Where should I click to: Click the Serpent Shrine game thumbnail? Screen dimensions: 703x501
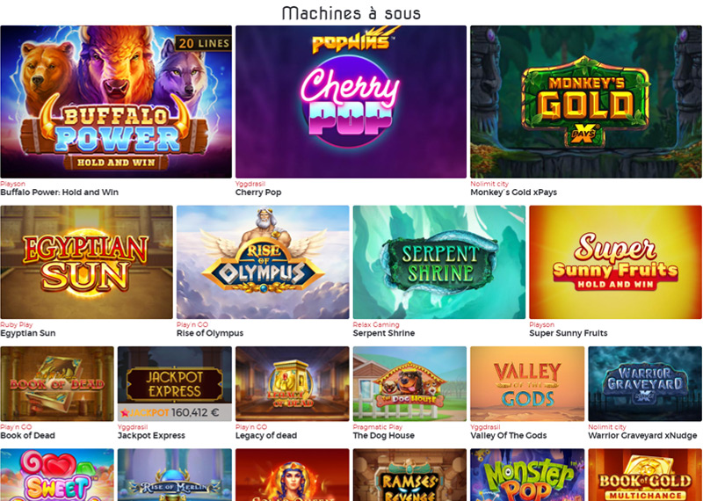439,263
